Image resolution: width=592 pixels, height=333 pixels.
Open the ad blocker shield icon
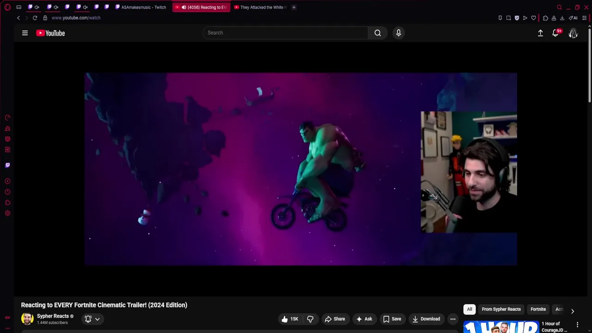tap(517, 18)
